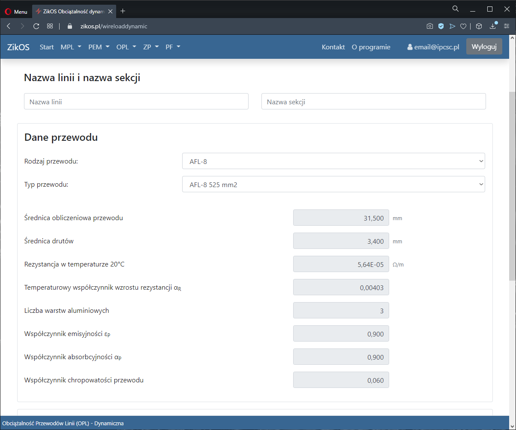
Task: Open the MPL dropdown menu
Action: tap(71, 47)
